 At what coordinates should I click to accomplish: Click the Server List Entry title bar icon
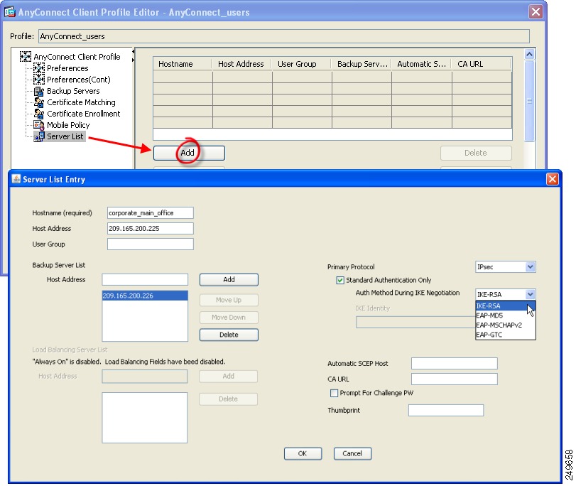16,179
